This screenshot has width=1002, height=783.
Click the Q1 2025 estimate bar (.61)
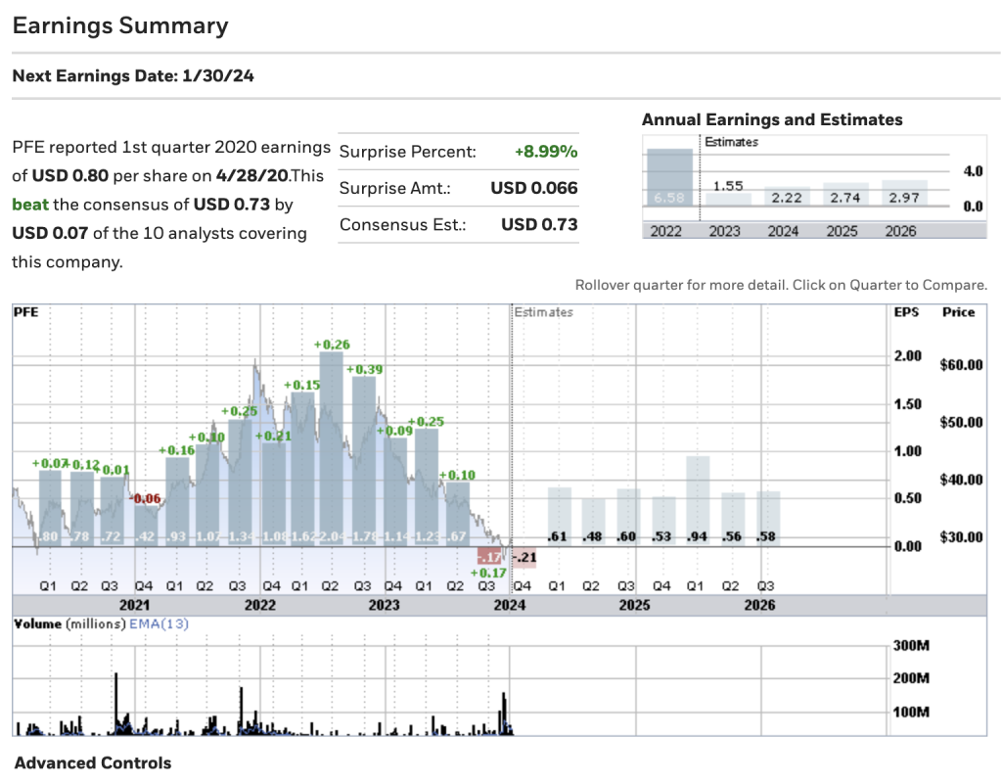[x=560, y=514]
